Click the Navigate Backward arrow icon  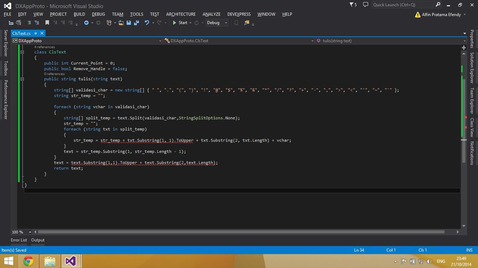click(86, 23)
